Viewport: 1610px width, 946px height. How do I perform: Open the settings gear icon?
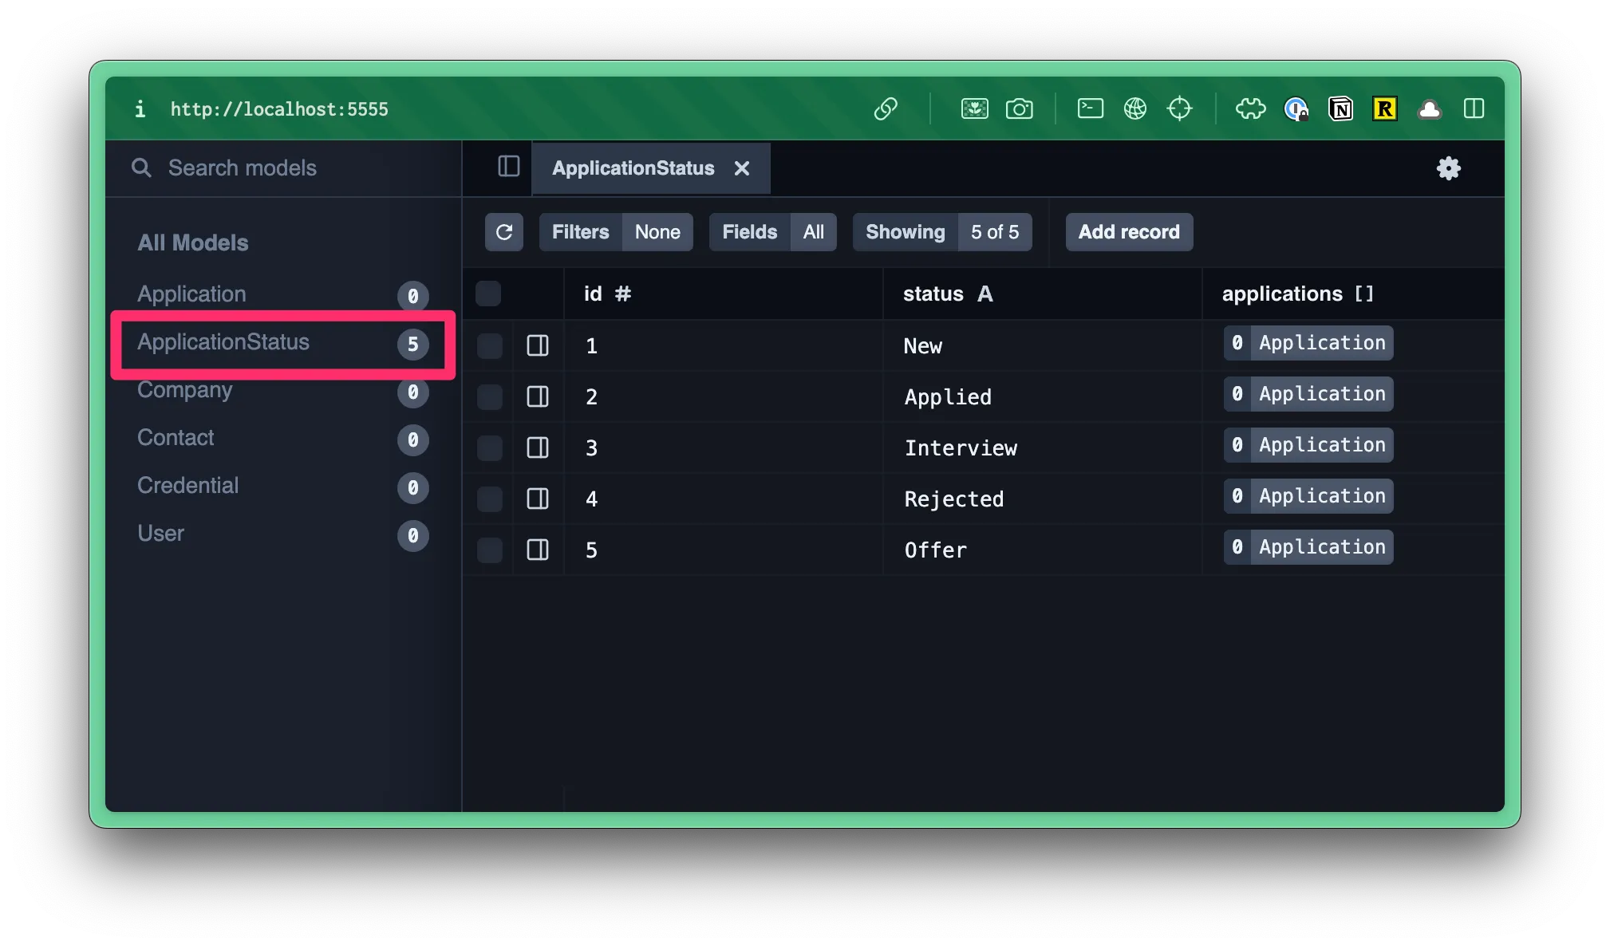(1448, 168)
